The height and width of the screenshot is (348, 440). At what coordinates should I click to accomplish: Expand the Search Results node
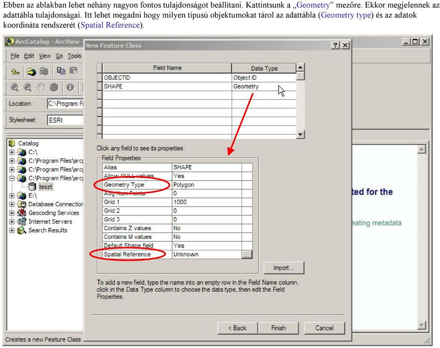tap(12, 231)
